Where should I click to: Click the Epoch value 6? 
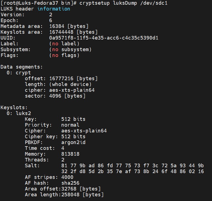coord(51,20)
